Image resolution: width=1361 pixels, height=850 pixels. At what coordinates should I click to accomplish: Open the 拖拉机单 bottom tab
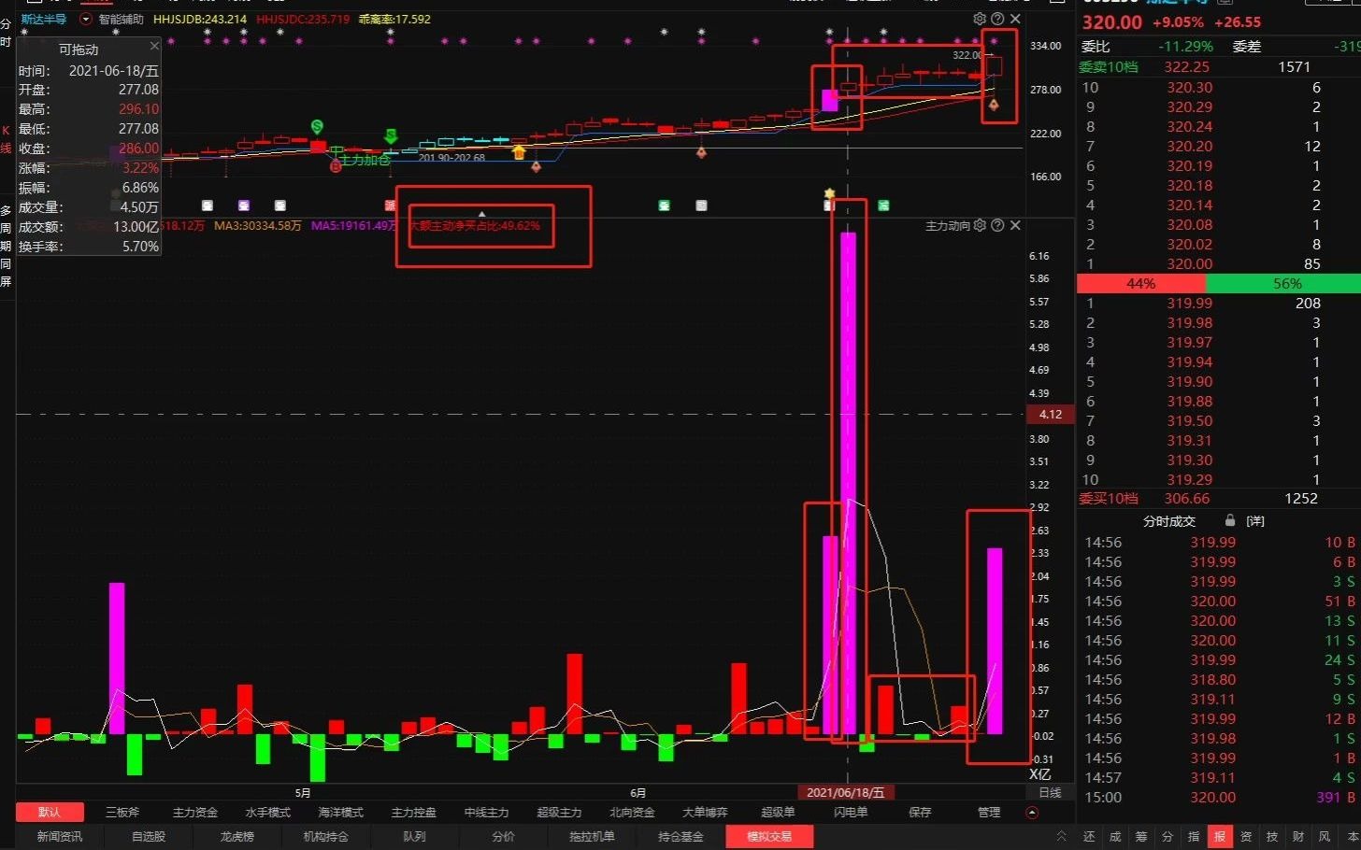592,836
